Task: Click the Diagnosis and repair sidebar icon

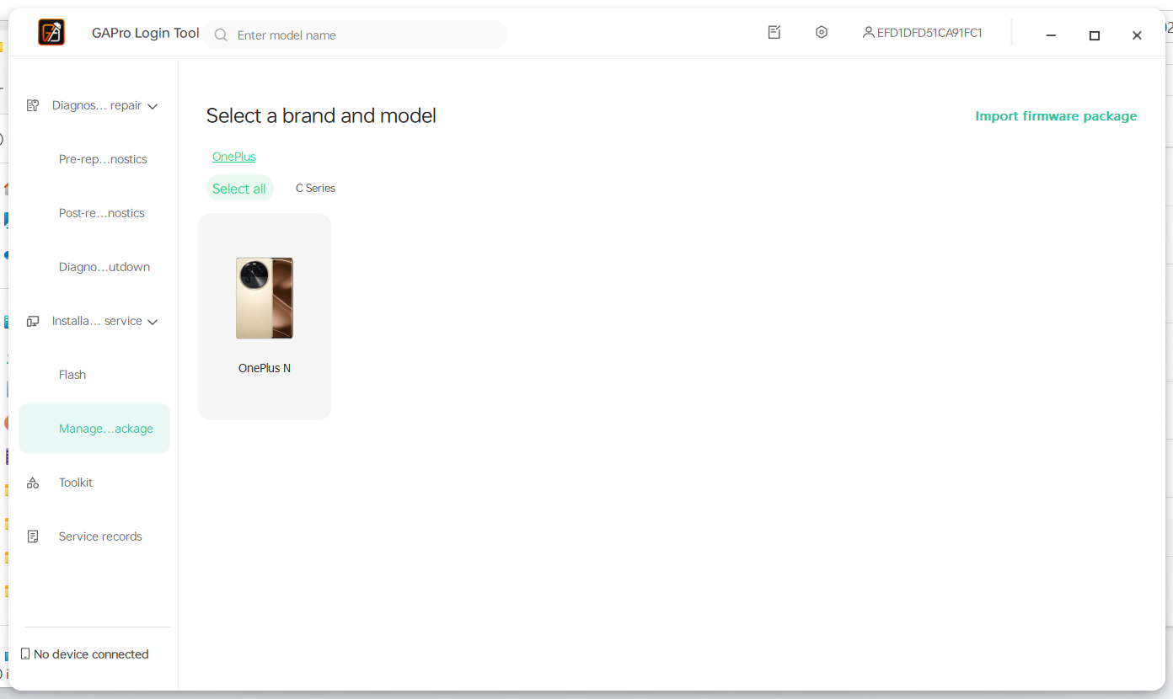Action: 33,105
